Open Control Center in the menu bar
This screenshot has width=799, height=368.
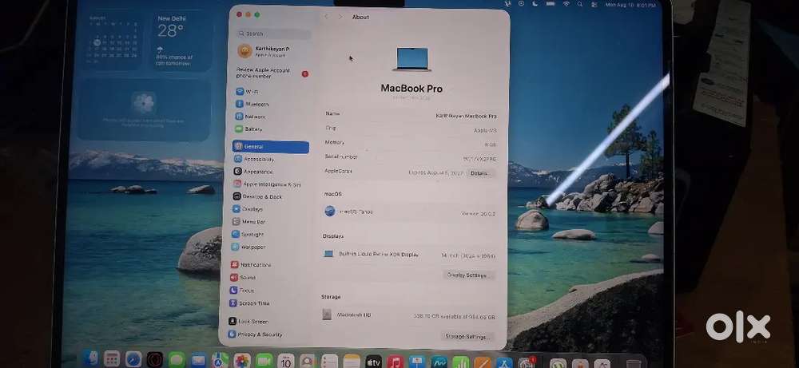coord(593,4)
